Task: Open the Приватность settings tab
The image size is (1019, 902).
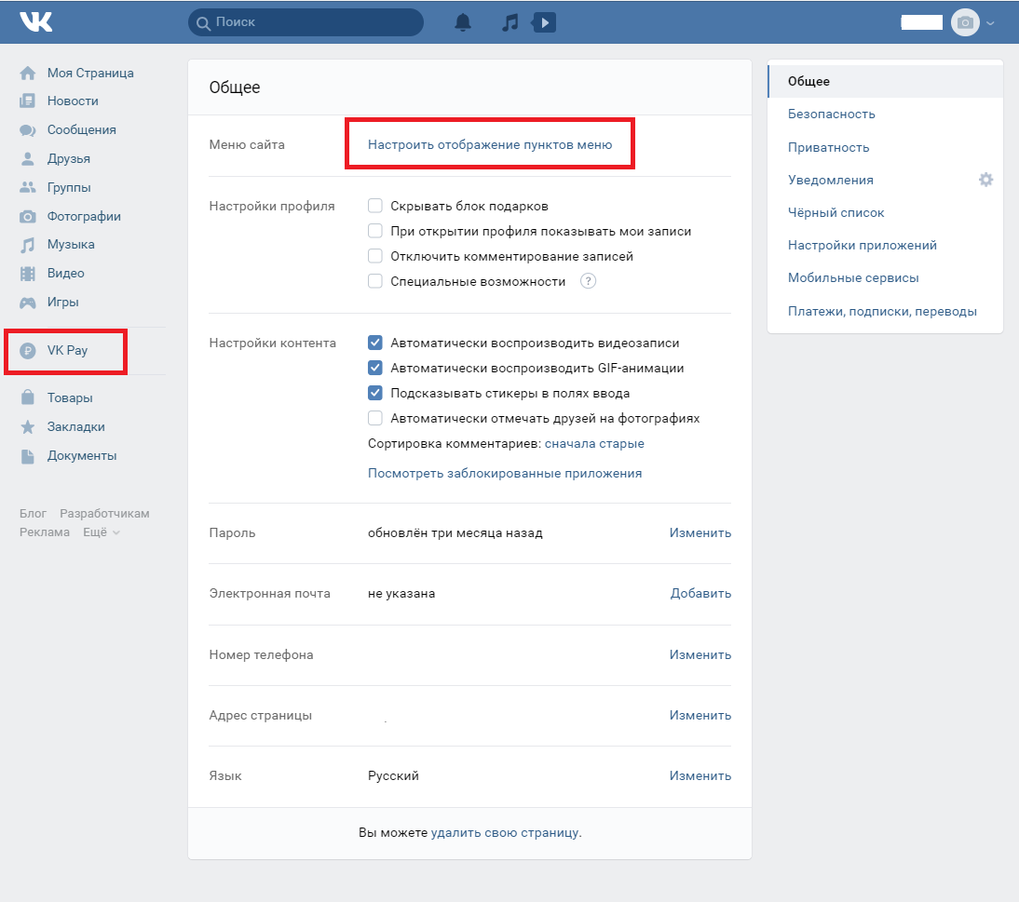Action: [885, 147]
